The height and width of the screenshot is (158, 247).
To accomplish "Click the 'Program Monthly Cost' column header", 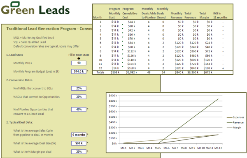I will tap(114, 13).
